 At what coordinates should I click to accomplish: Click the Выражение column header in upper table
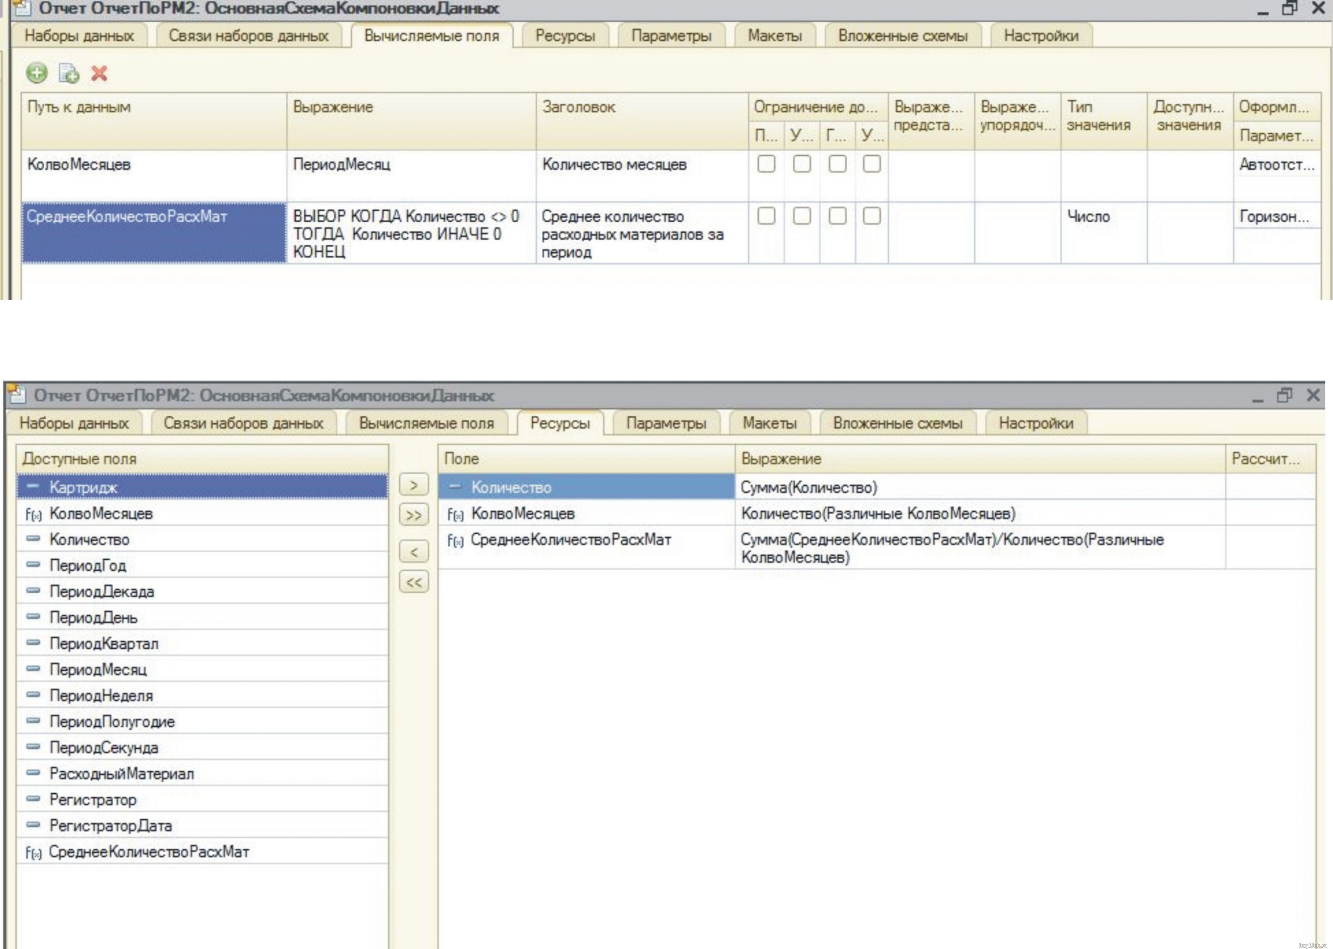[x=411, y=121]
